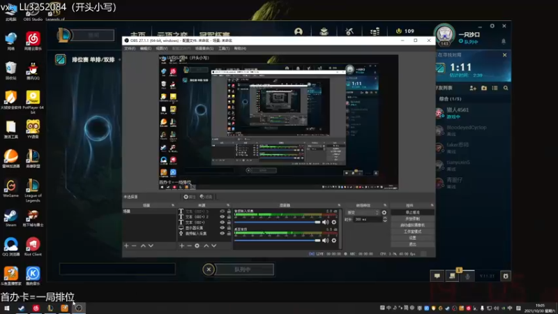Image resolution: width=558 pixels, height=314 pixels.
Task: Open scene transition type dropdown
Action: tap(362, 213)
